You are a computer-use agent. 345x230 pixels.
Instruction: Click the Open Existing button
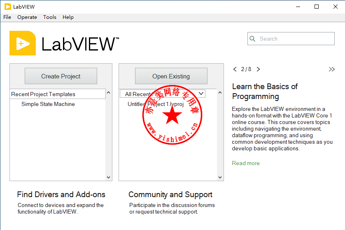point(171,76)
